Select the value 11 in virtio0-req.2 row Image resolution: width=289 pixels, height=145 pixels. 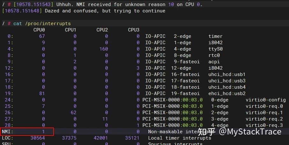coord(105,119)
